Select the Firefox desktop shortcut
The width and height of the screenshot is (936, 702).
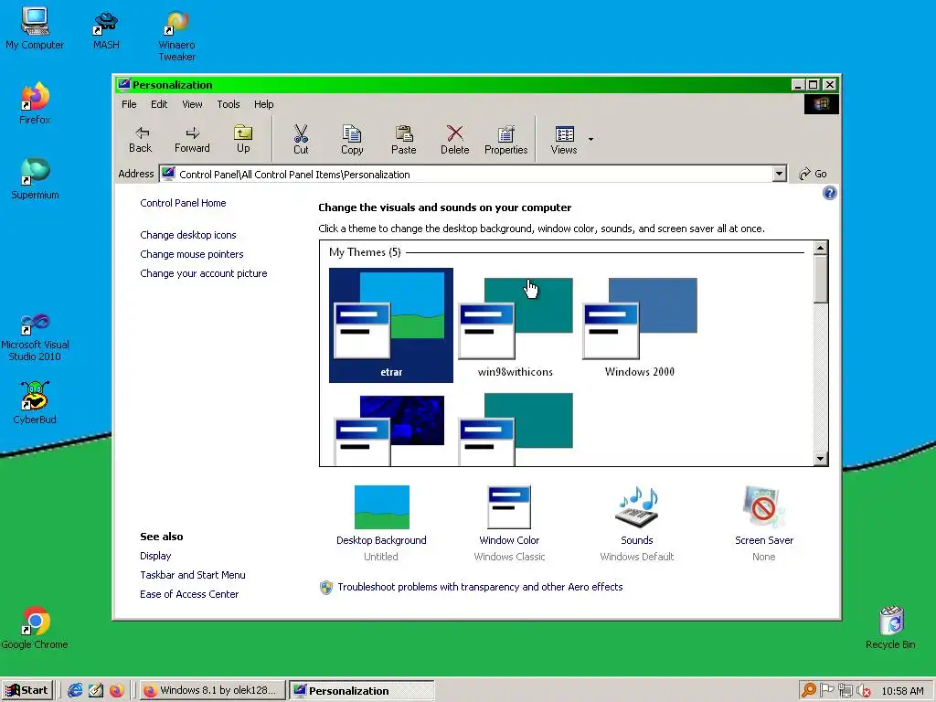(35, 103)
